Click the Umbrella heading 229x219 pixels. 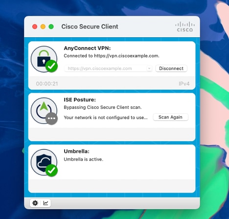76,151
